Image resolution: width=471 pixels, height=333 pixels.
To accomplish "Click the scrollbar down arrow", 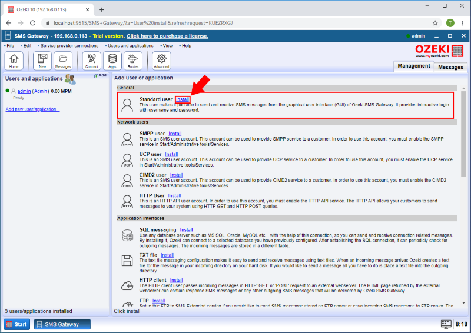I will (463, 303).
